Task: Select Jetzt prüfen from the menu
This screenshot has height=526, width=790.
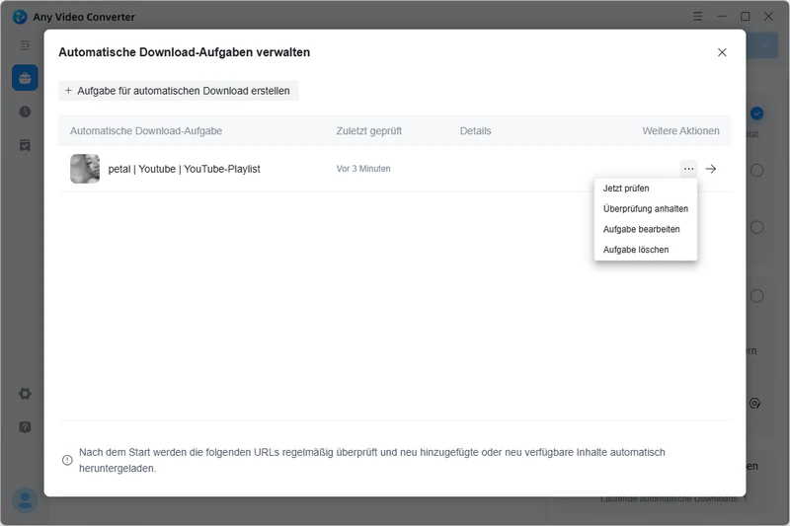Action: click(626, 188)
